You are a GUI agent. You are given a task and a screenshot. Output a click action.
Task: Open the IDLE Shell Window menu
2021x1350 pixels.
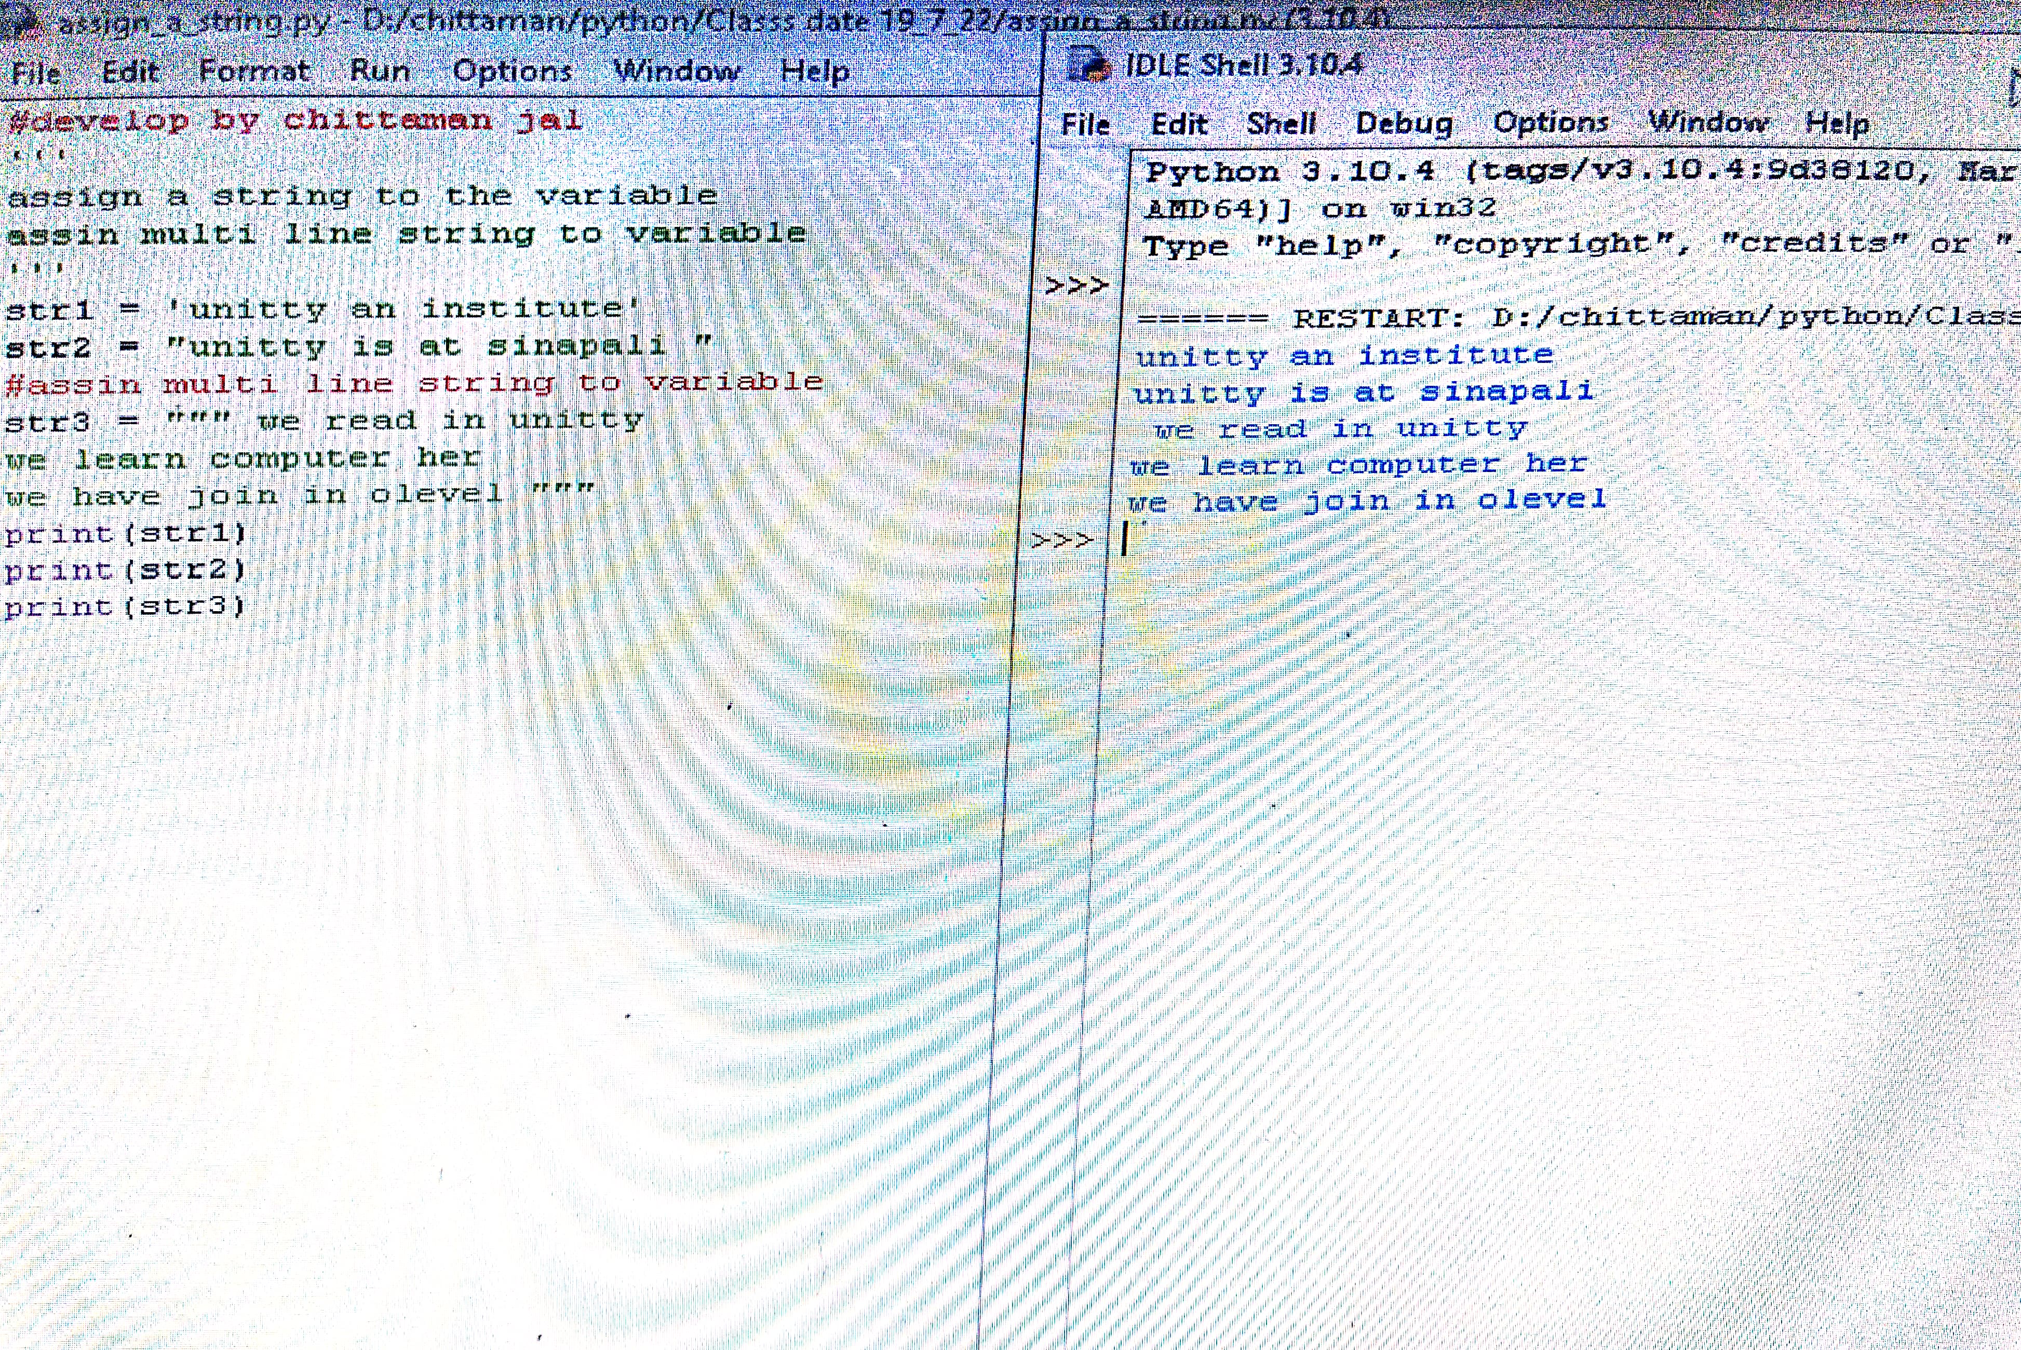(1708, 123)
